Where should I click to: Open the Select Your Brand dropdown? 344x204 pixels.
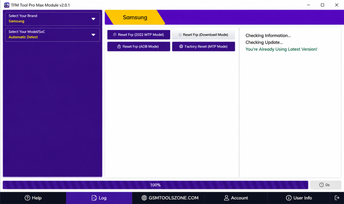tap(52, 19)
